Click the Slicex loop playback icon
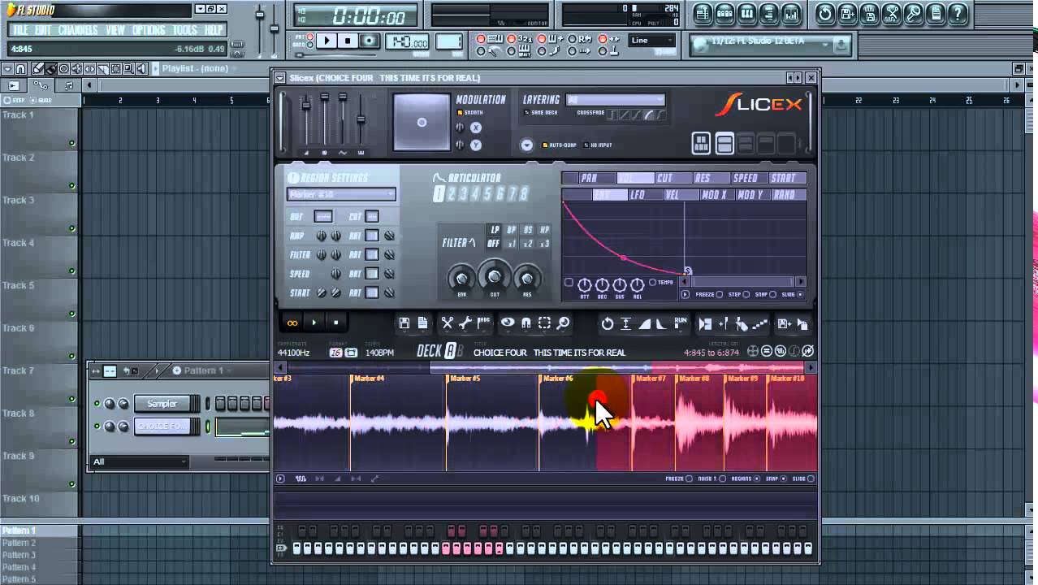The height and width of the screenshot is (585, 1038). click(x=292, y=323)
